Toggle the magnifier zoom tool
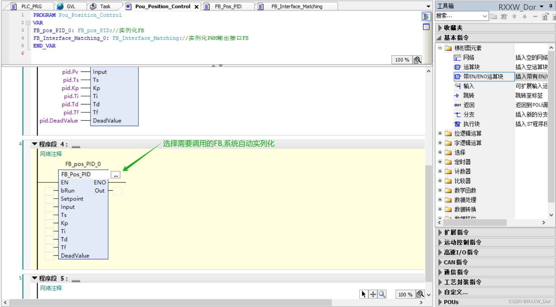The width and height of the screenshot is (556, 307). (382, 294)
